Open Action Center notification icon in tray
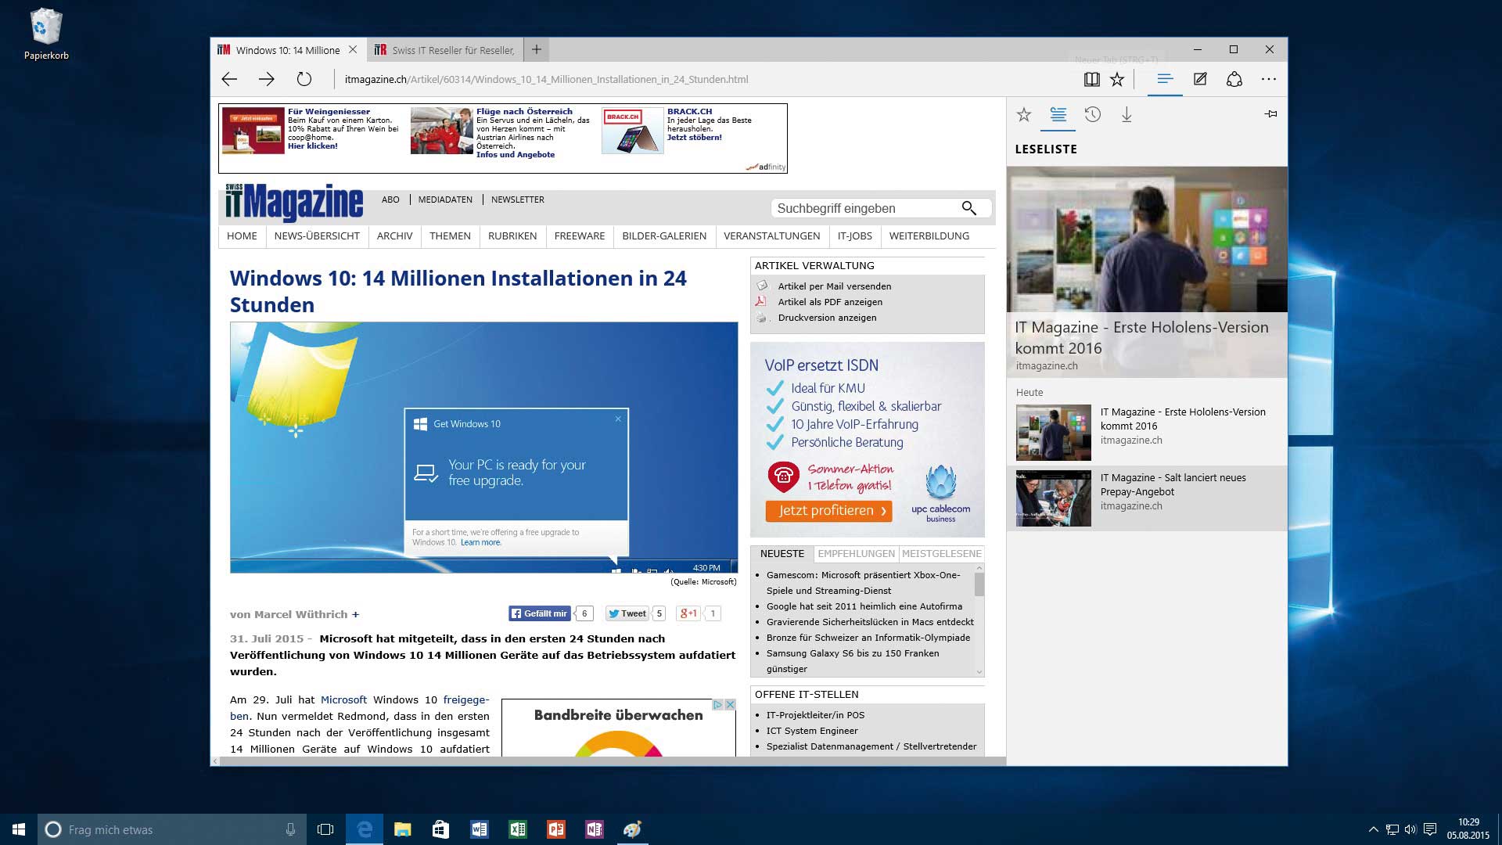 tap(1430, 829)
